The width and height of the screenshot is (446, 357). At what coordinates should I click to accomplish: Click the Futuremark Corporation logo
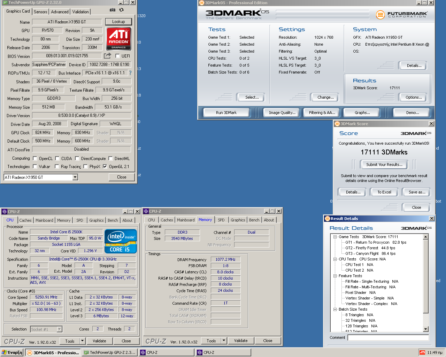pyautogui.click(x=402, y=15)
